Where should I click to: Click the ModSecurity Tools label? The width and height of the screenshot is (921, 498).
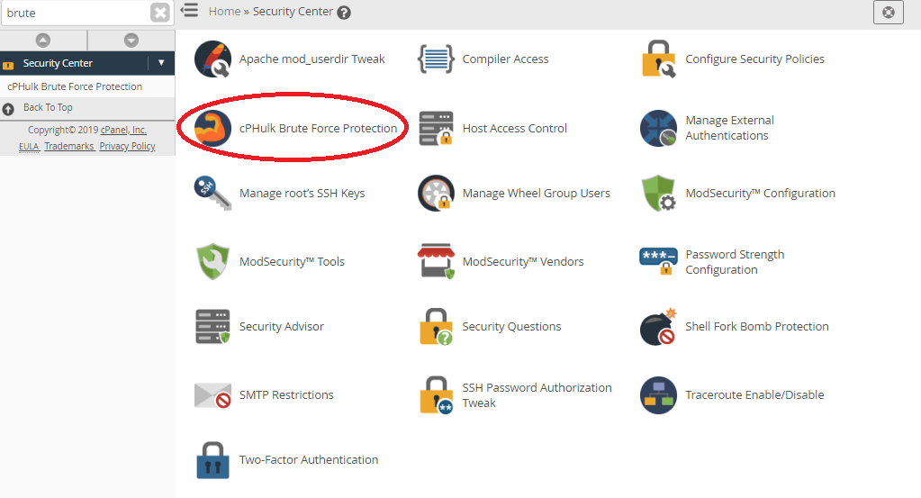pos(292,261)
